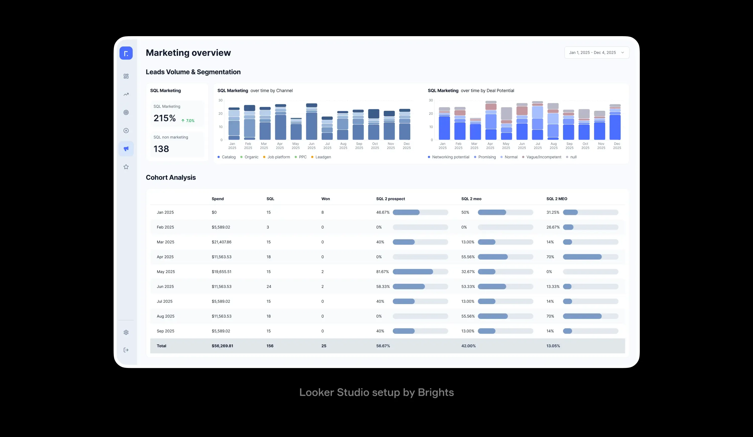Image resolution: width=753 pixels, height=437 pixels.
Task: Click the 81.67% progress bar in May 2025
Action: [420, 272]
